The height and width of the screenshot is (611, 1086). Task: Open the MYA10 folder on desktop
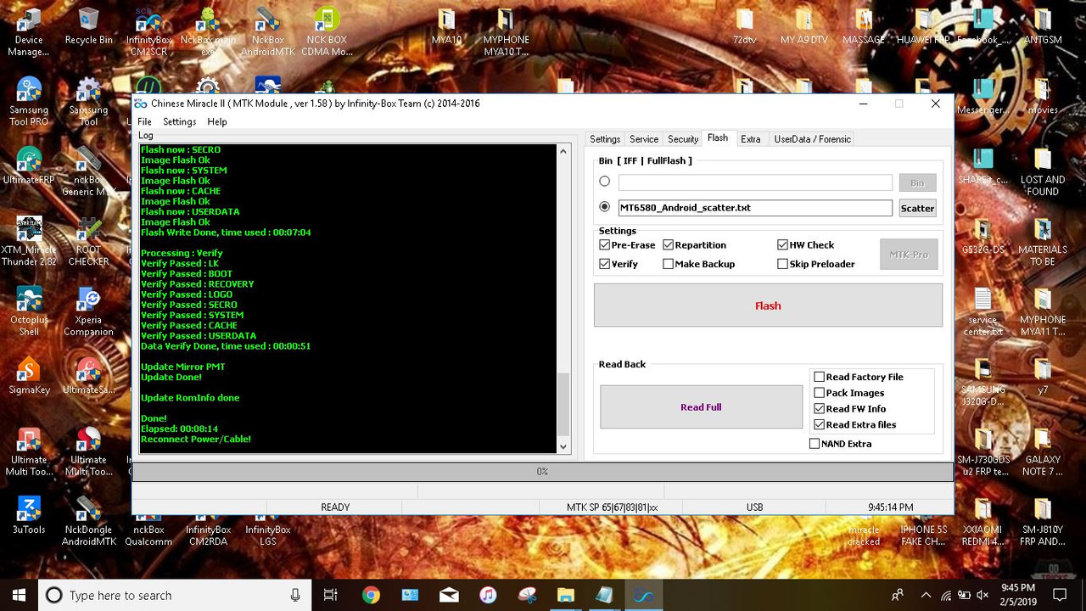point(446,26)
